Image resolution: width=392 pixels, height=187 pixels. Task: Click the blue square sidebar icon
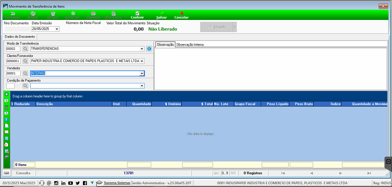pyautogui.click(x=6, y=138)
